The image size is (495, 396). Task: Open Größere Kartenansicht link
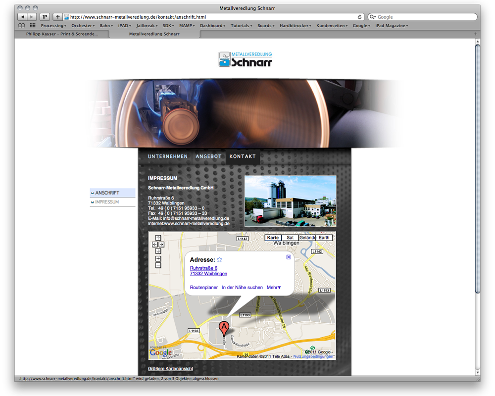pyautogui.click(x=170, y=368)
